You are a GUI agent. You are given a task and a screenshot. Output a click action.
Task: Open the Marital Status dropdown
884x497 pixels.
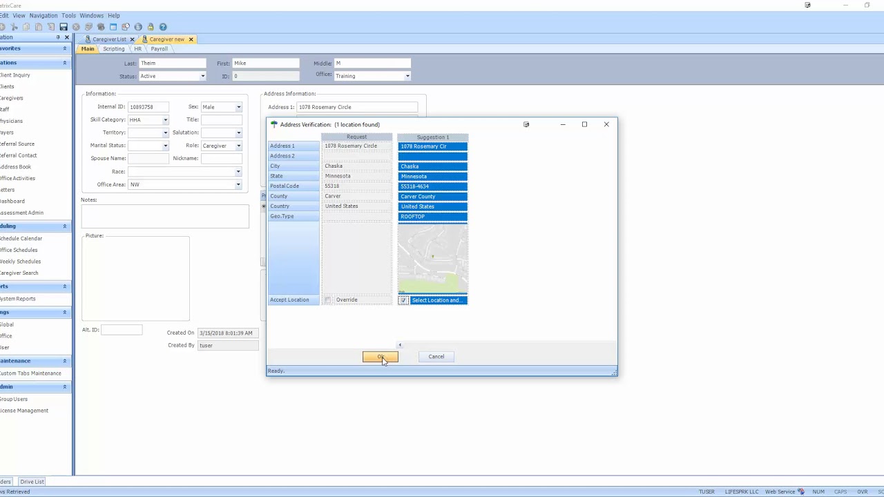point(165,146)
